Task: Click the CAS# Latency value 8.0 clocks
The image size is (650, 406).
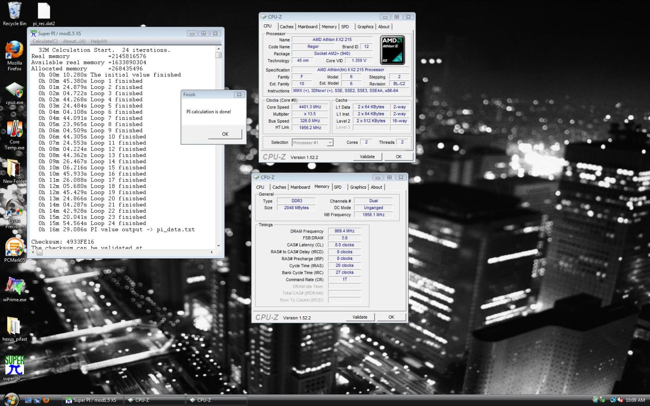Action: [x=344, y=245]
